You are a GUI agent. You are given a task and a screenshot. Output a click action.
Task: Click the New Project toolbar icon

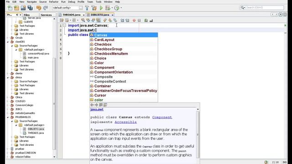pyautogui.click(x=16, y=8)
